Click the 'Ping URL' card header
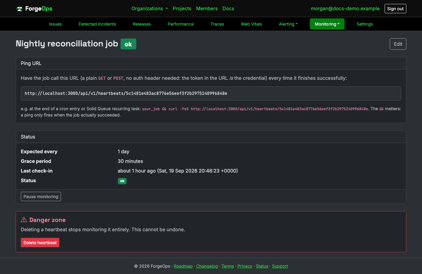This screenshot has width=422, height=274. tap(211, 63)
